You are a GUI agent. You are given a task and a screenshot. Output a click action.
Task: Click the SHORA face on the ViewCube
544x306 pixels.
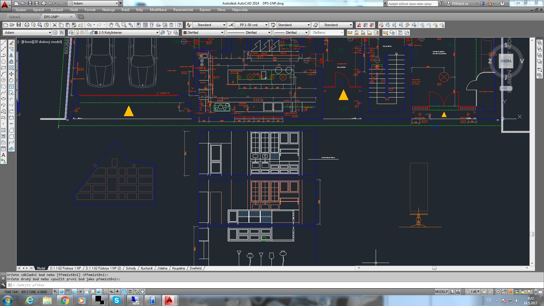tap(506, 61)
